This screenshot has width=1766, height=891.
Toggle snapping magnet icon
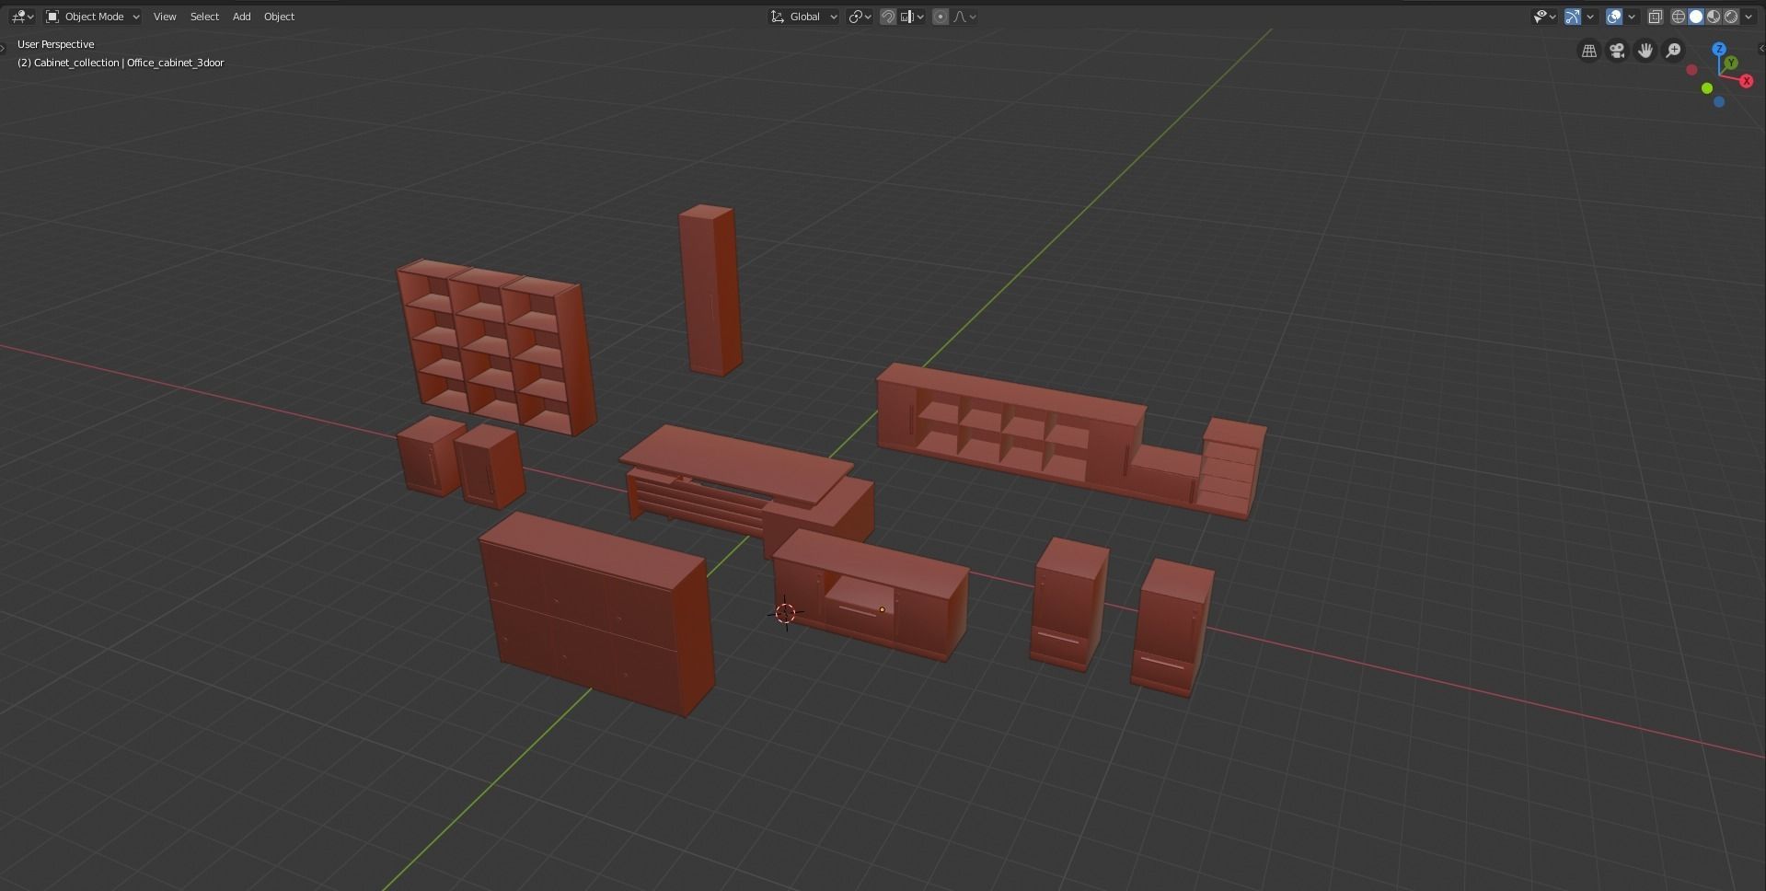tap(888, 17)
